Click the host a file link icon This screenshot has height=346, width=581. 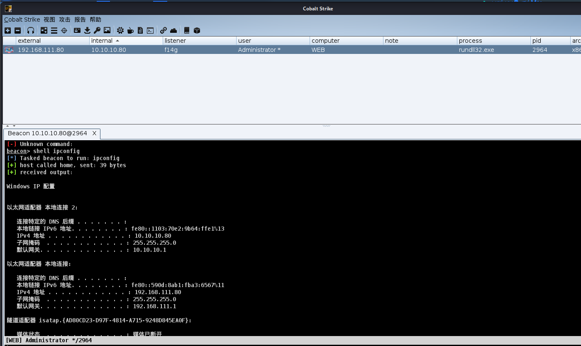pos(164,30)
